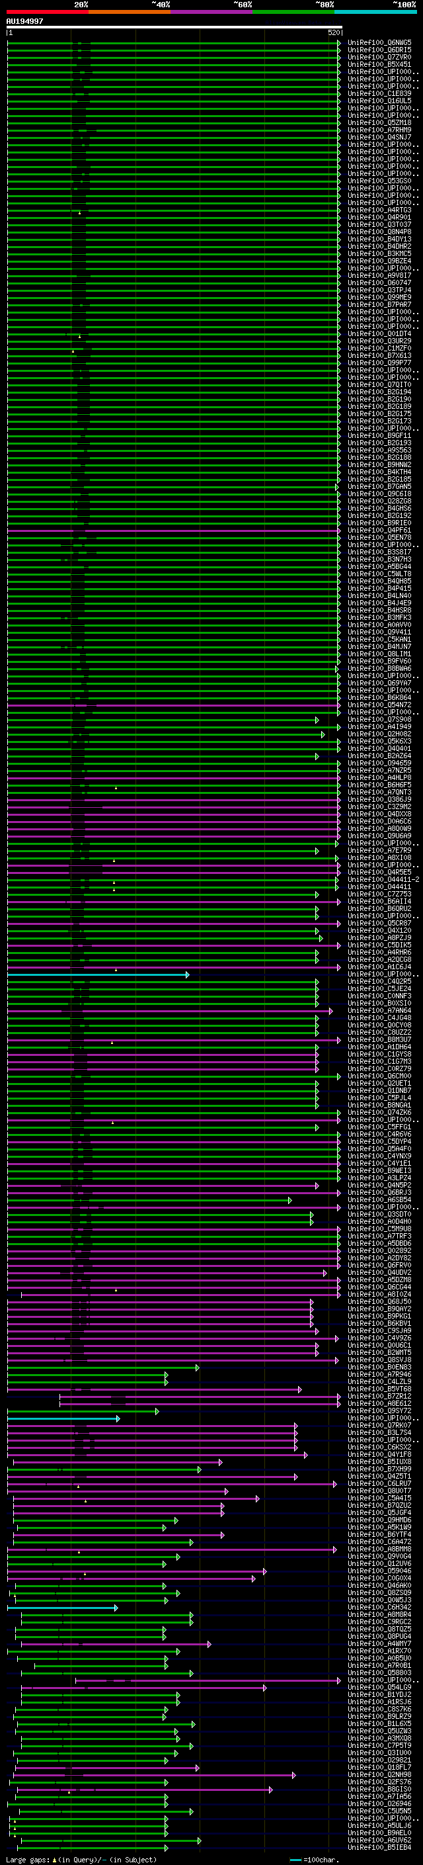Select UniRef100_B4DY13 in the hit list
Image resolution: width=423 pixels, height=1865 pixels.
(x=379, y=239)
